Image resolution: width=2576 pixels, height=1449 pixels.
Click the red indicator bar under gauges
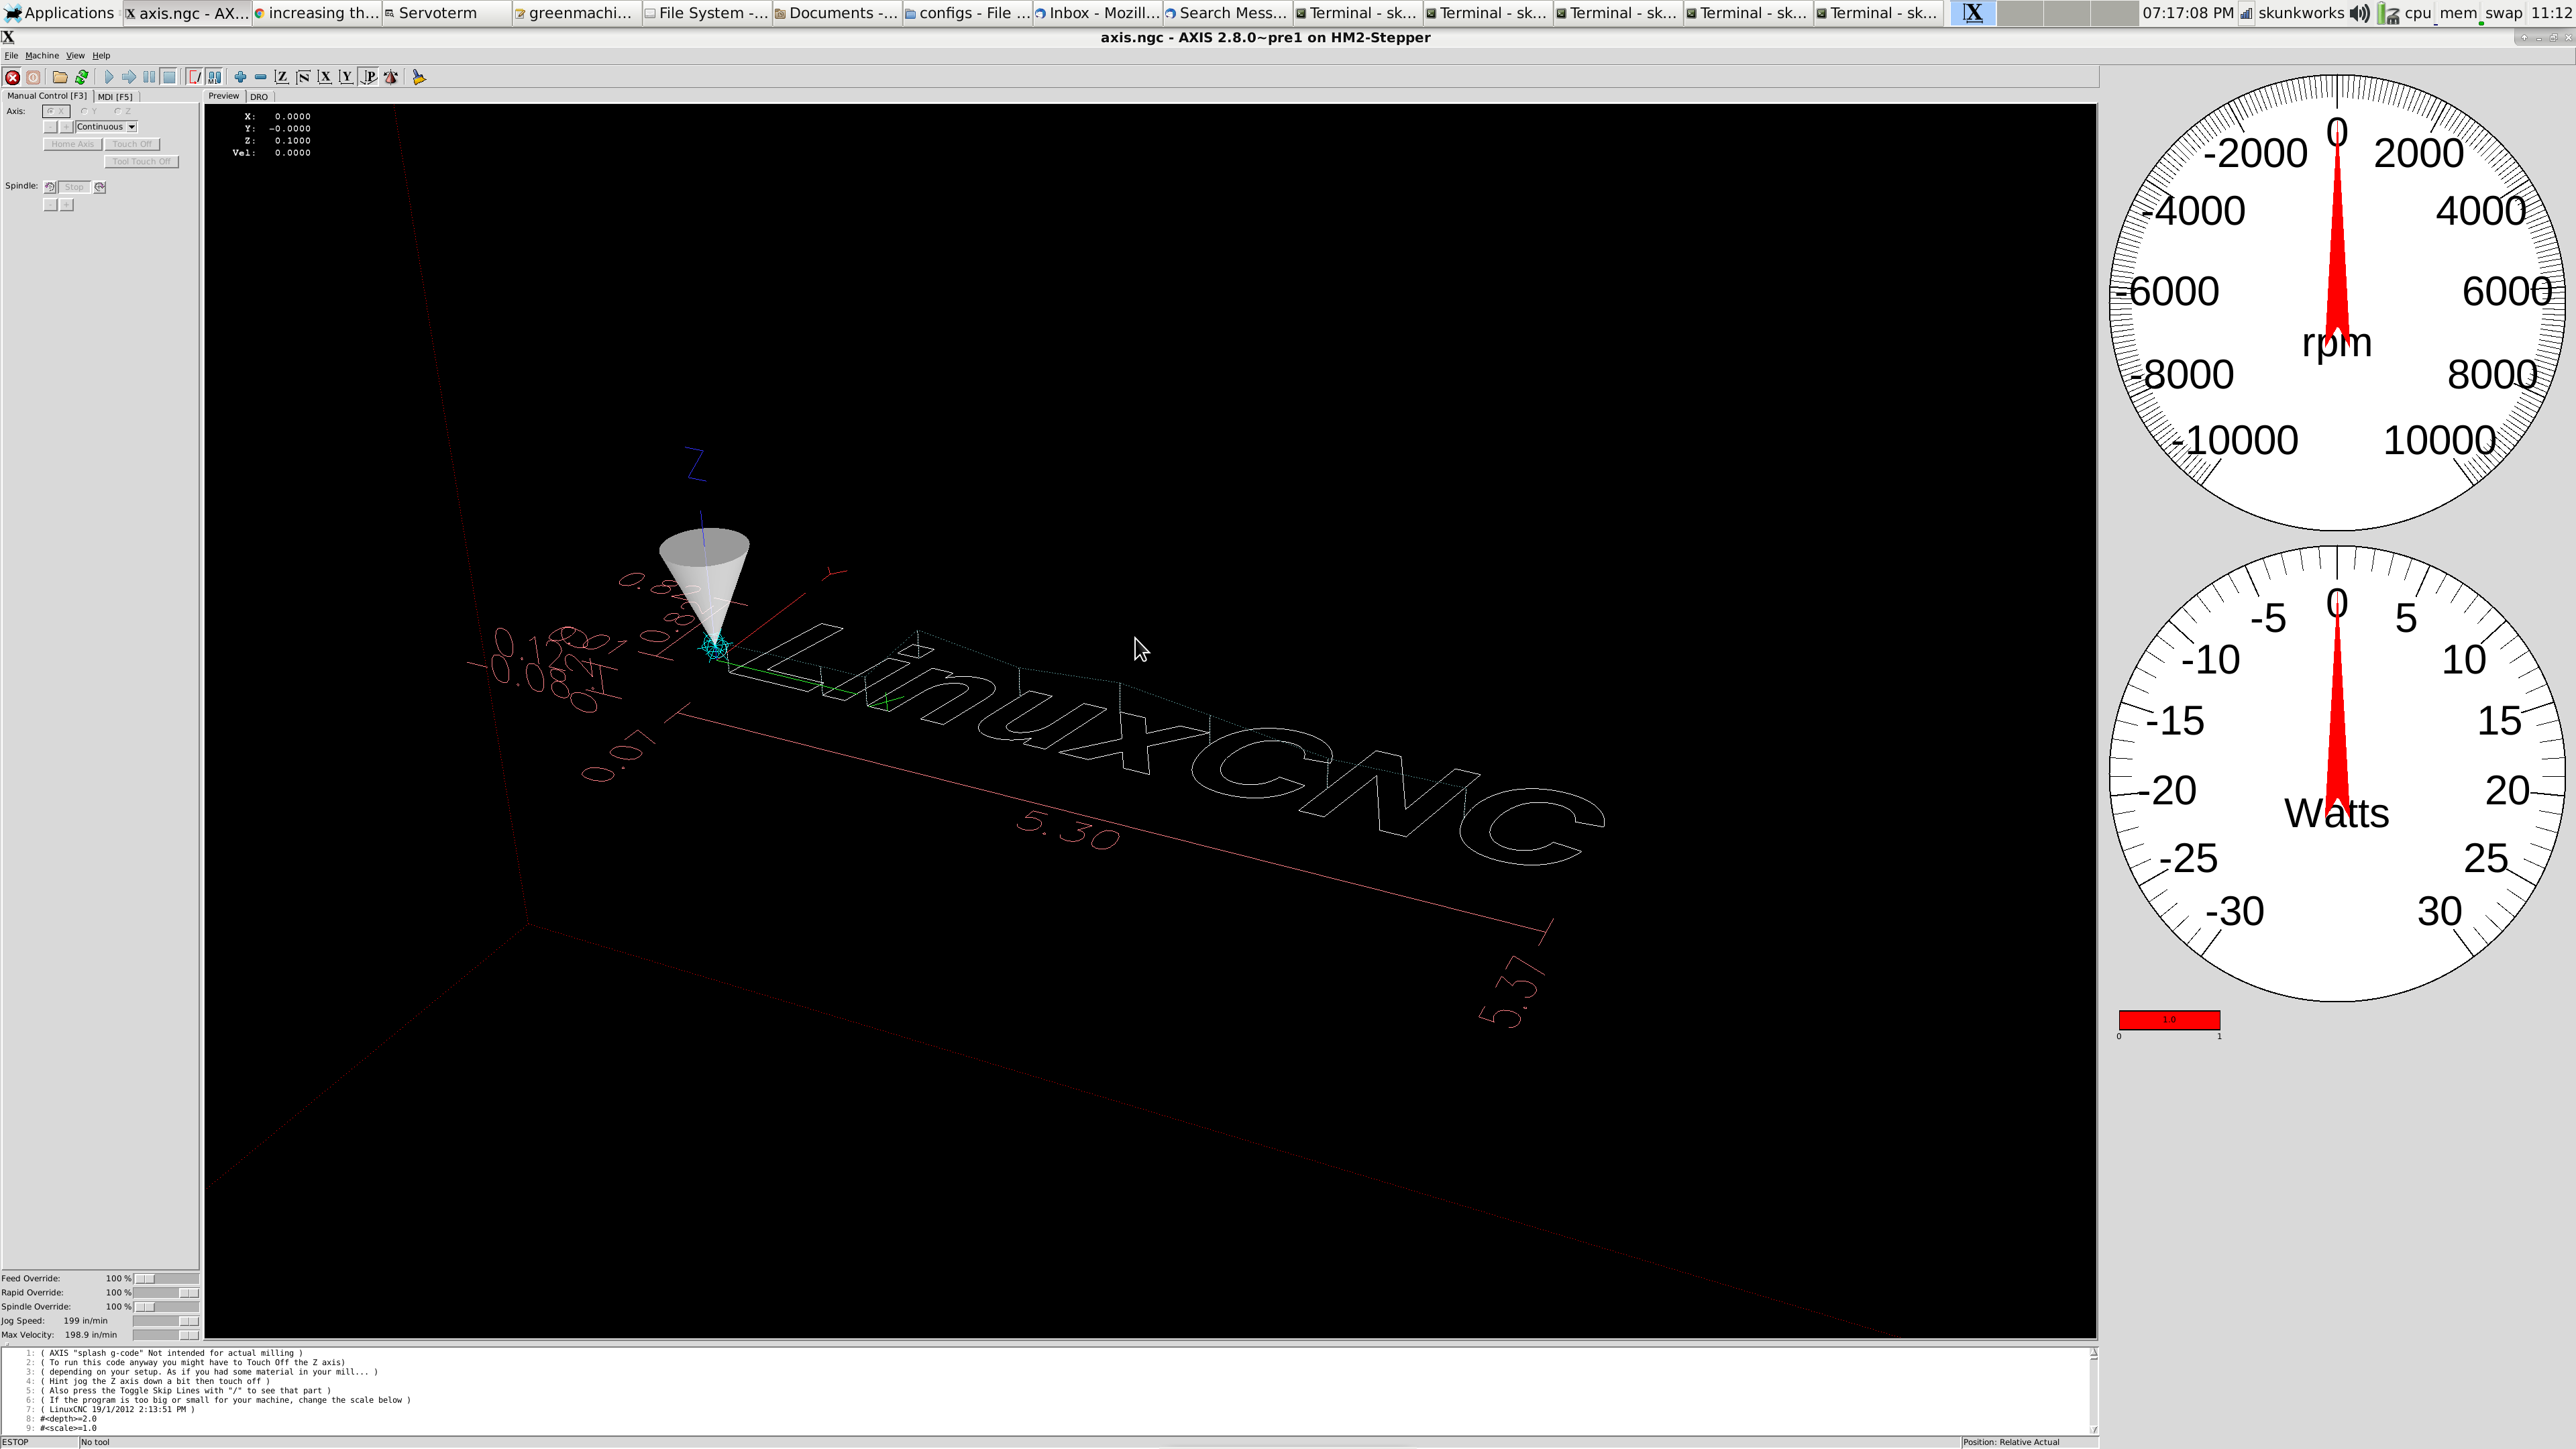coord(2169,1020)
